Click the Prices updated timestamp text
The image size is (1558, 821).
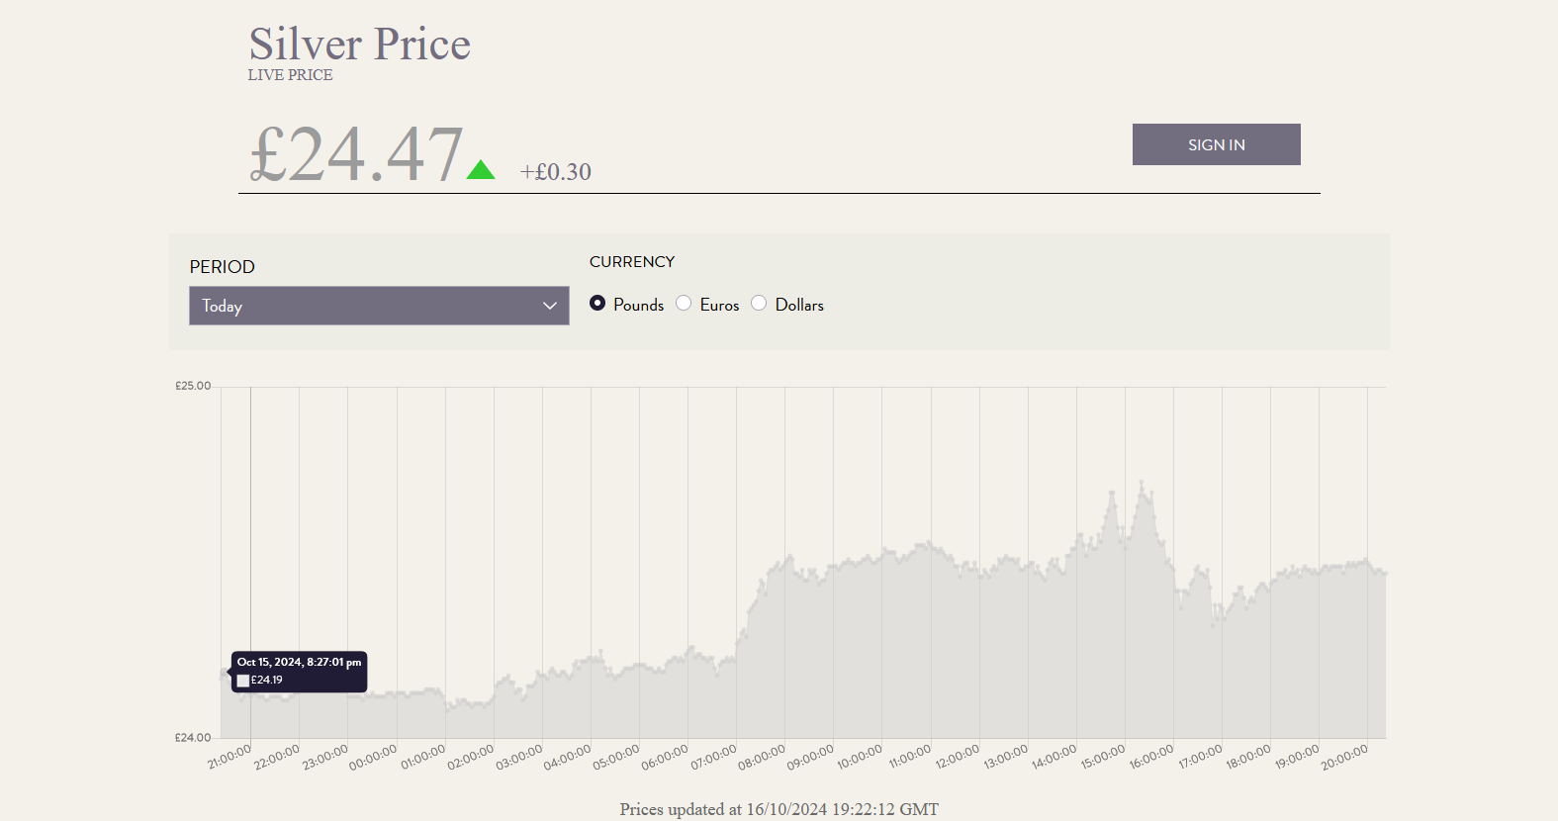(779, 809)
